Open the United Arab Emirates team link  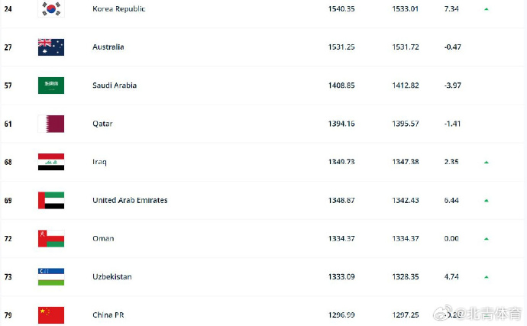coord(130,200)
